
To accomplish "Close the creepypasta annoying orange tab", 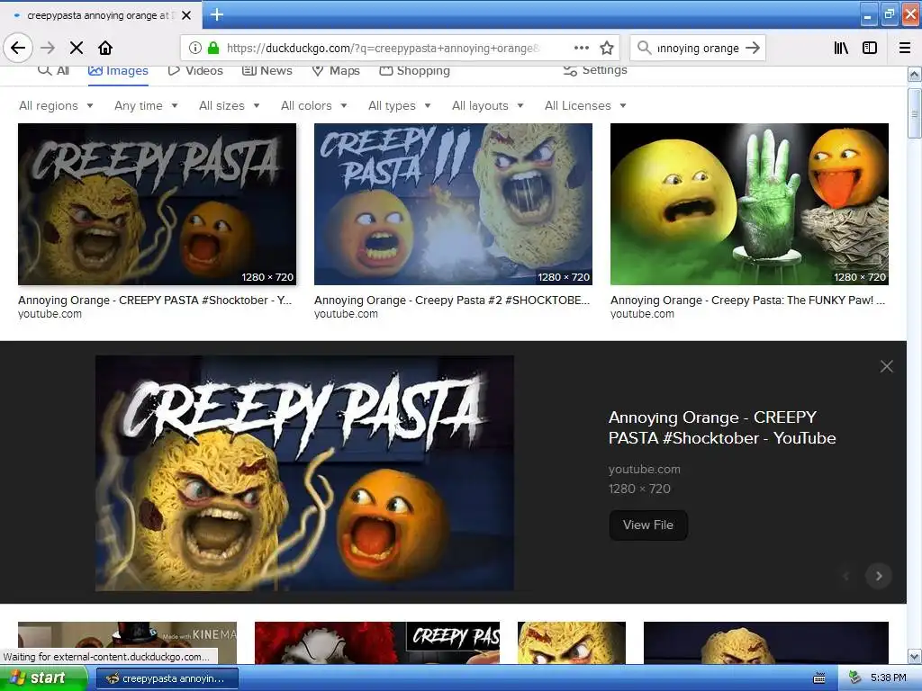I will [x=186, y=15].
